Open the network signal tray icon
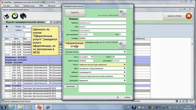Image resolution: width=196 pixels, height=110 pixels. tap(174, 107)
